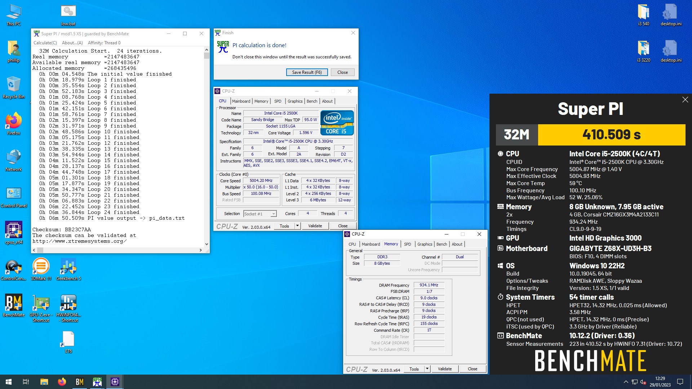Switch to SPD tab in lower CPU-Z
Viewport: 692px width, 389px height.
point(407,244)
